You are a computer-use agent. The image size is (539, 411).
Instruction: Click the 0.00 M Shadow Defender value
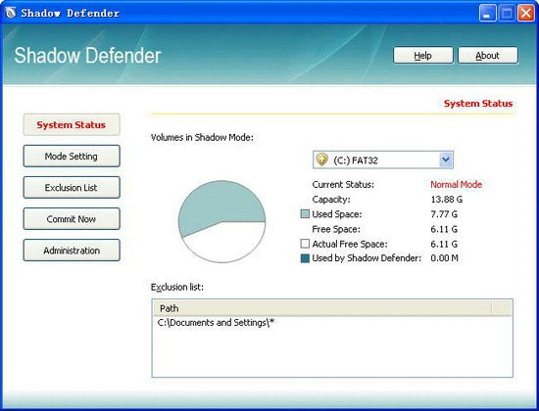pos(445,258)
